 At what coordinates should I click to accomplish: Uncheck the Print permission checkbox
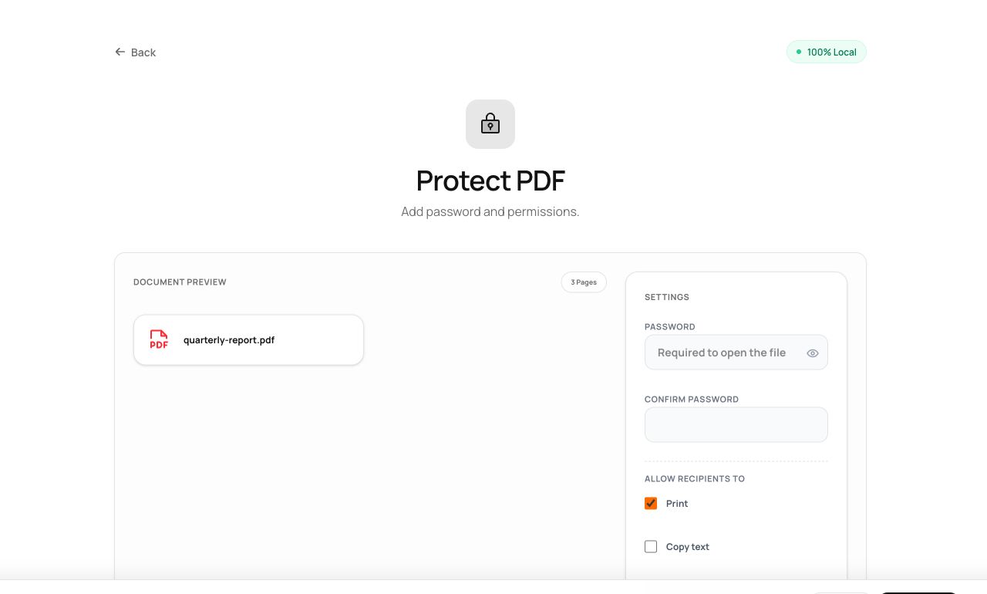[651, 504]
